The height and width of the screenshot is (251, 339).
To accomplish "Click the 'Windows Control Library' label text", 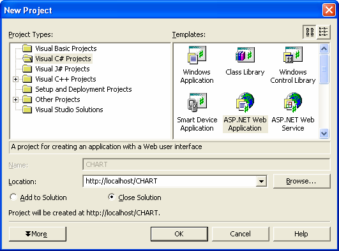I will point(293,76).
